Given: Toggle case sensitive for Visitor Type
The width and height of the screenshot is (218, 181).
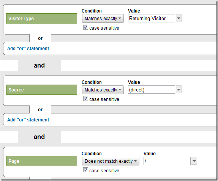Looking at the screenshot, I should click(85, 27).
